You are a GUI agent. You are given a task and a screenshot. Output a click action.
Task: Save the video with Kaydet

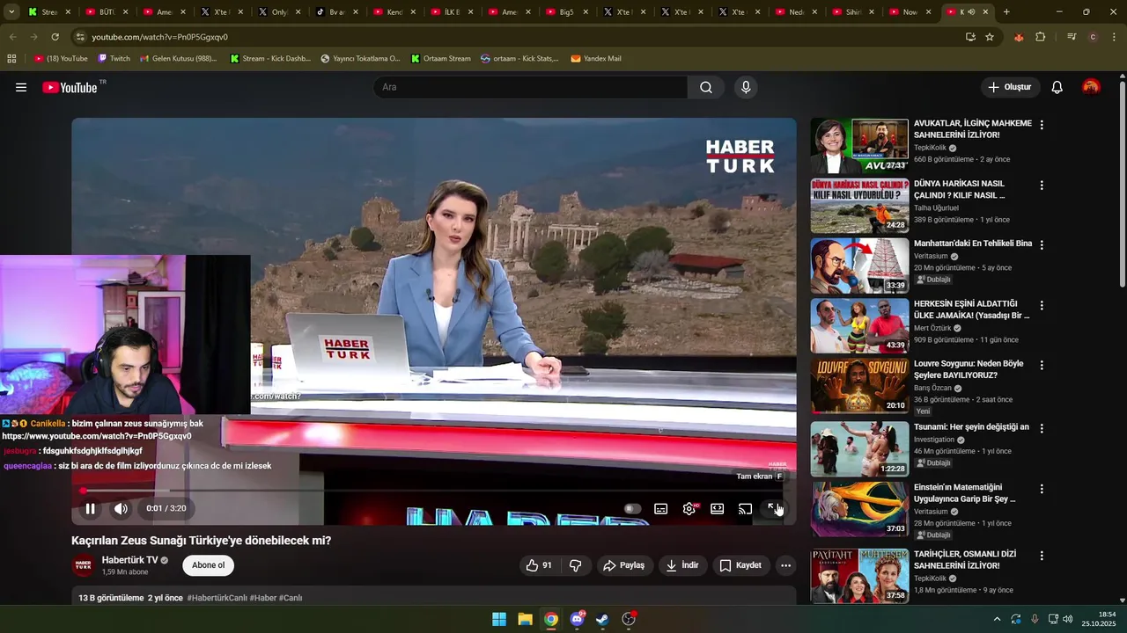tap(740, 565)
